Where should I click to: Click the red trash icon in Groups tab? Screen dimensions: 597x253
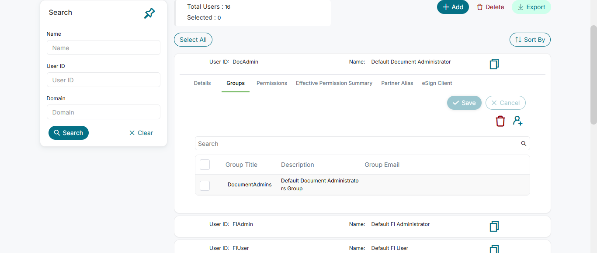[500, 121]
